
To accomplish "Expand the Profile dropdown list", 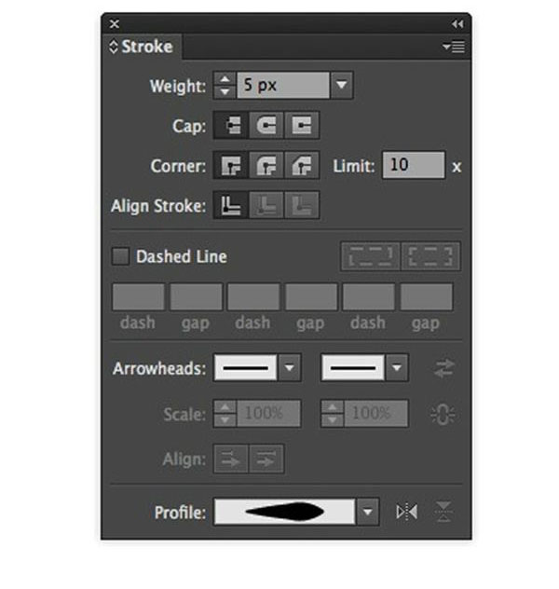I will click(369, 512).
